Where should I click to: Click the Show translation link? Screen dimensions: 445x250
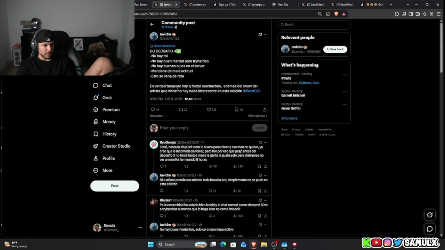(164, 46)
